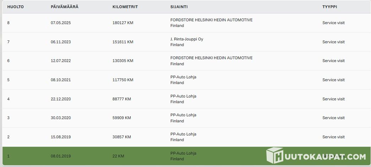Click the highlighted 22 KM mileage cell

click(119, 156)
